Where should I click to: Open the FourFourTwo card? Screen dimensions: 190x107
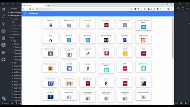tap(125, 82)
